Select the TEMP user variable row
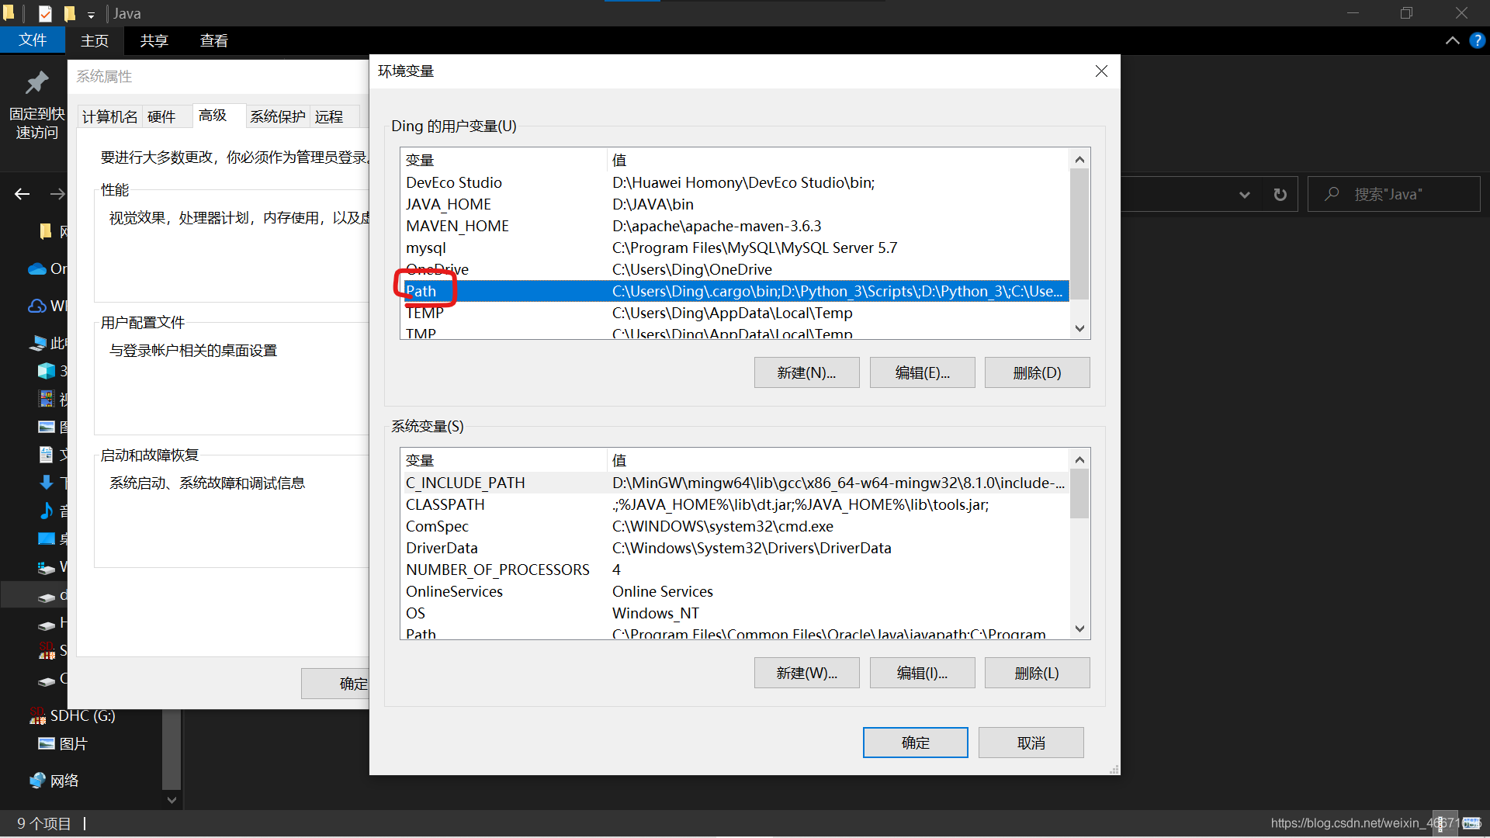 [735, 313]
